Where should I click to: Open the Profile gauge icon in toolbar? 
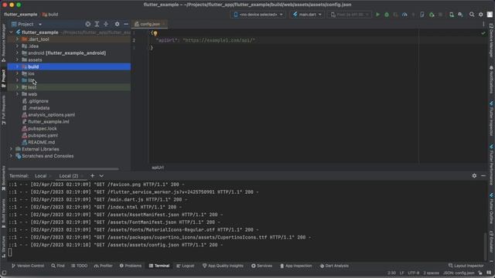405,15
